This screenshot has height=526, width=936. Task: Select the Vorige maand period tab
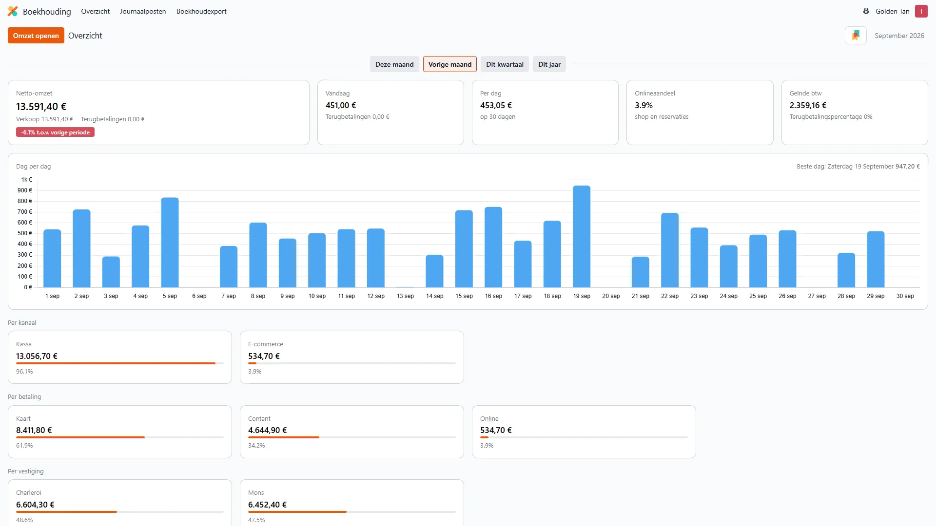click(450, 64)
